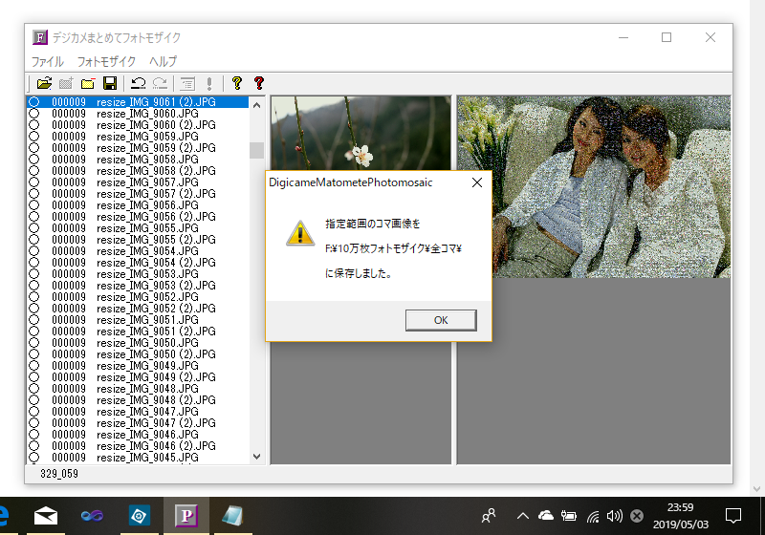Open the blue camera-lens taskbar app

point(139,516)
